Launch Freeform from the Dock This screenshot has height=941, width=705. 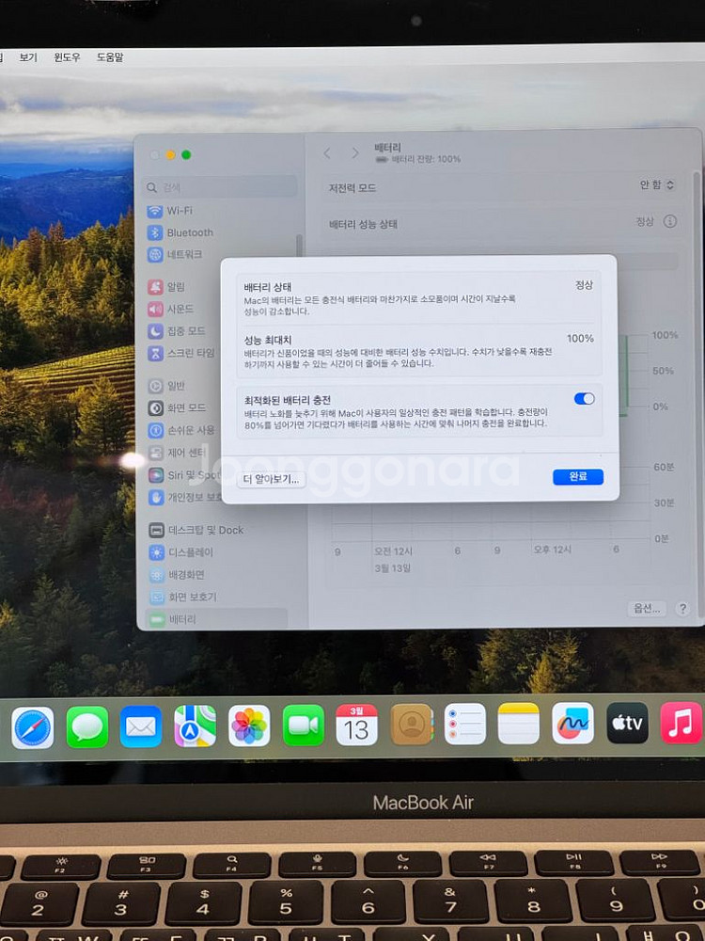572,723
